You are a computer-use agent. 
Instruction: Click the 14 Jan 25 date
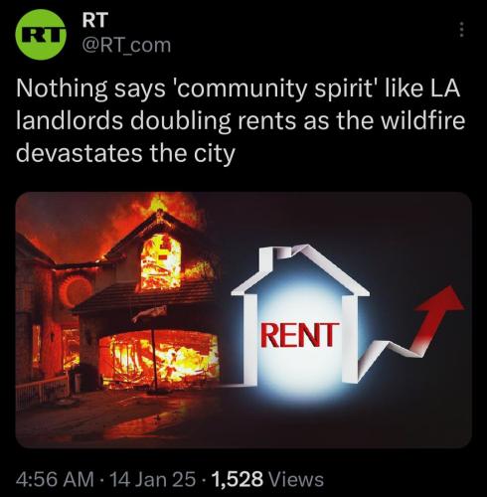(x=152, y=479)
